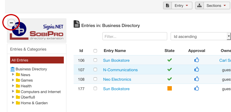Expand the Computers and Internet category
Screen dimensions: 231x112
(13, 91)
